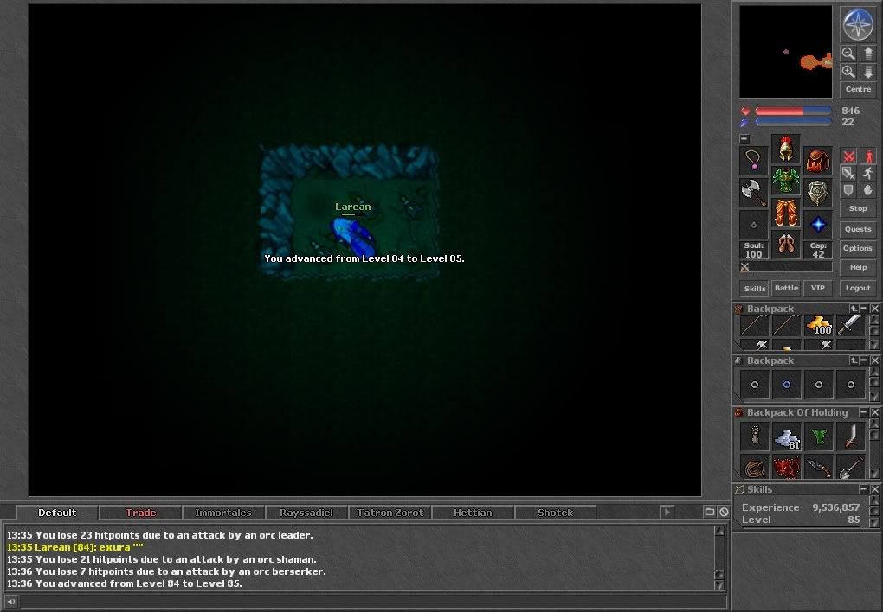
Task: Click the Help button
Action: (x=858, y=267)
